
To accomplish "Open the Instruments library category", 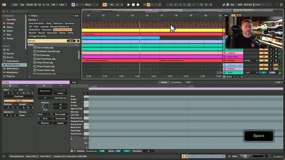I will 12,61.
